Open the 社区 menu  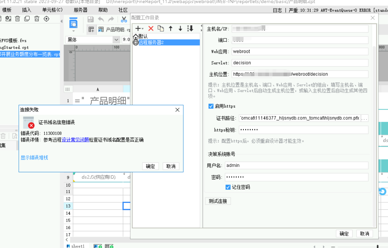[x=123, y=10]
